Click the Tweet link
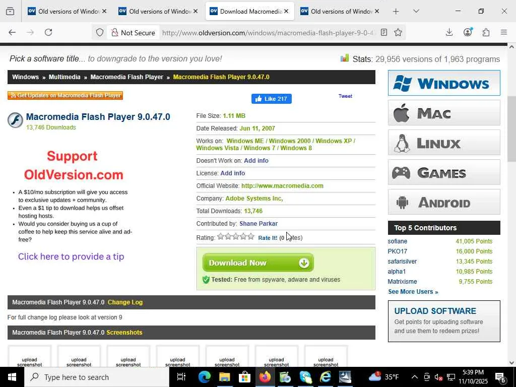 pyautogui.click(x=345, y=96)
